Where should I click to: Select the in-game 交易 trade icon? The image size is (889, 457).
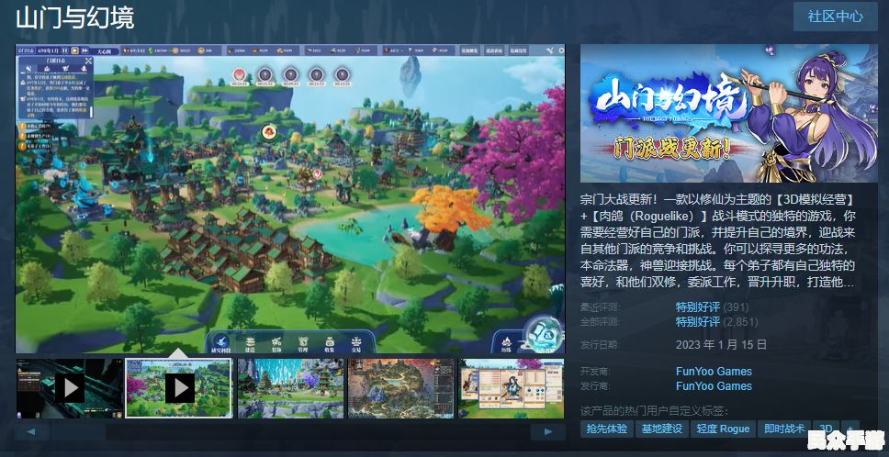[356, 344]
